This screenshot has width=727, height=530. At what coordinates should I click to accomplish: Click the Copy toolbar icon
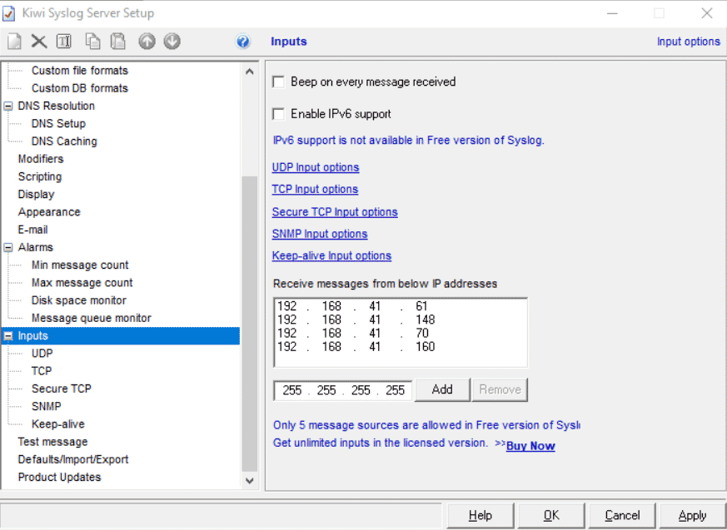pos(93,42)
